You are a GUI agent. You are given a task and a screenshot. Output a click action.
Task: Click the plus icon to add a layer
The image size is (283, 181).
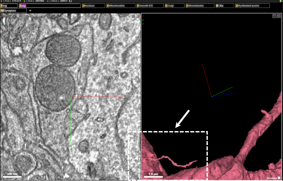tap(30, 11)
